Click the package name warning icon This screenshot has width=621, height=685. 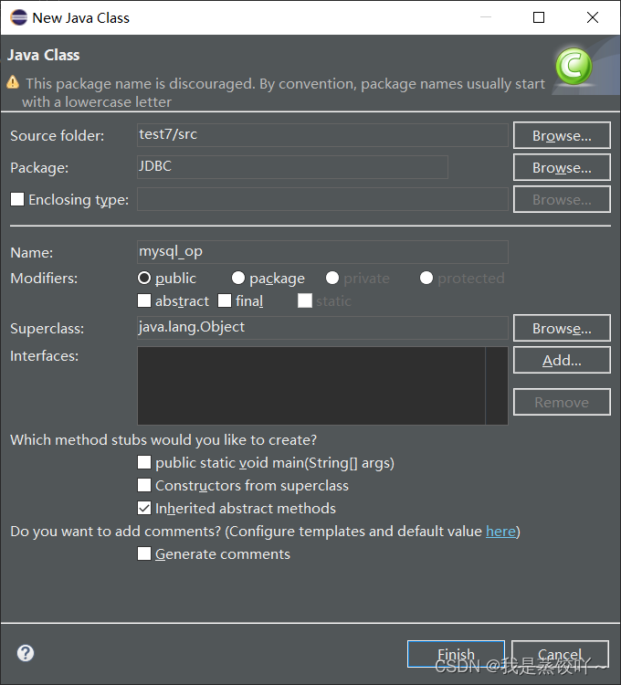[13, 82]
